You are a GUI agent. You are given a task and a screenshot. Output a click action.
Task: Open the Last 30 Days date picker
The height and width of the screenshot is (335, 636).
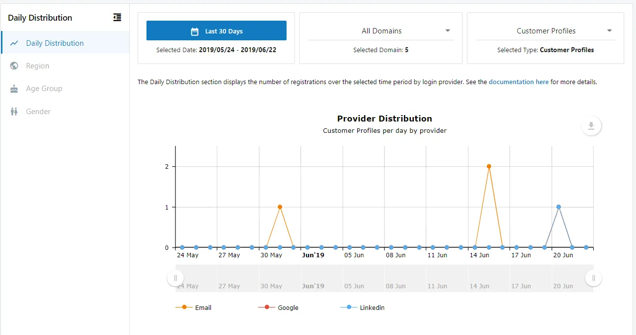[216, 30]
